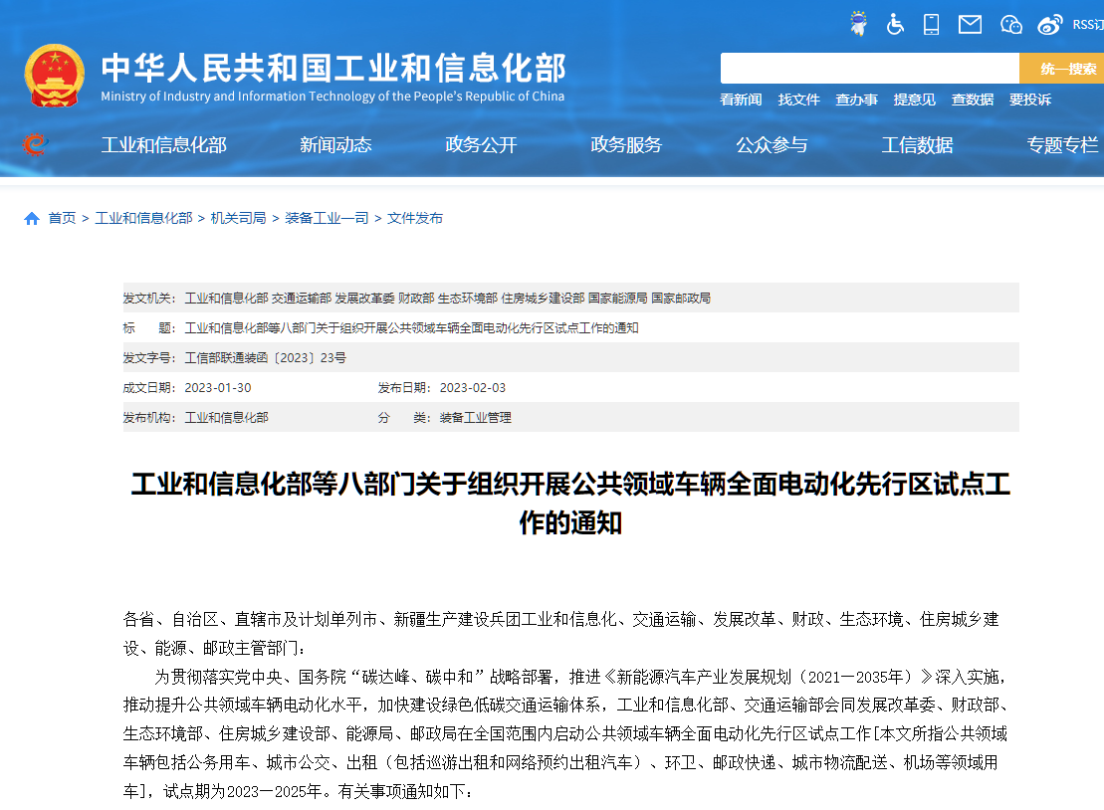Click the home icon in breadcrumb
Screen dimensions: 1104x810
tap(32, 219)
